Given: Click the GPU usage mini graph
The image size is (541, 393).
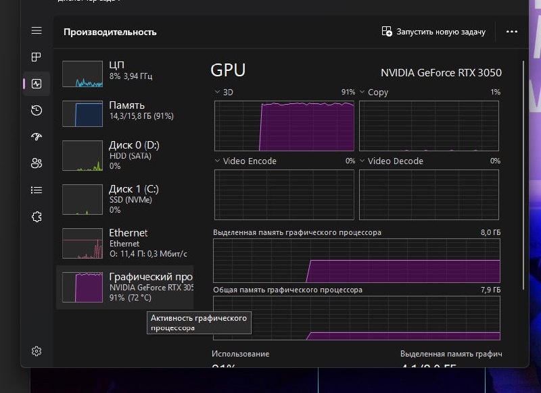Looking at the screenshot, I should (83, 287).
